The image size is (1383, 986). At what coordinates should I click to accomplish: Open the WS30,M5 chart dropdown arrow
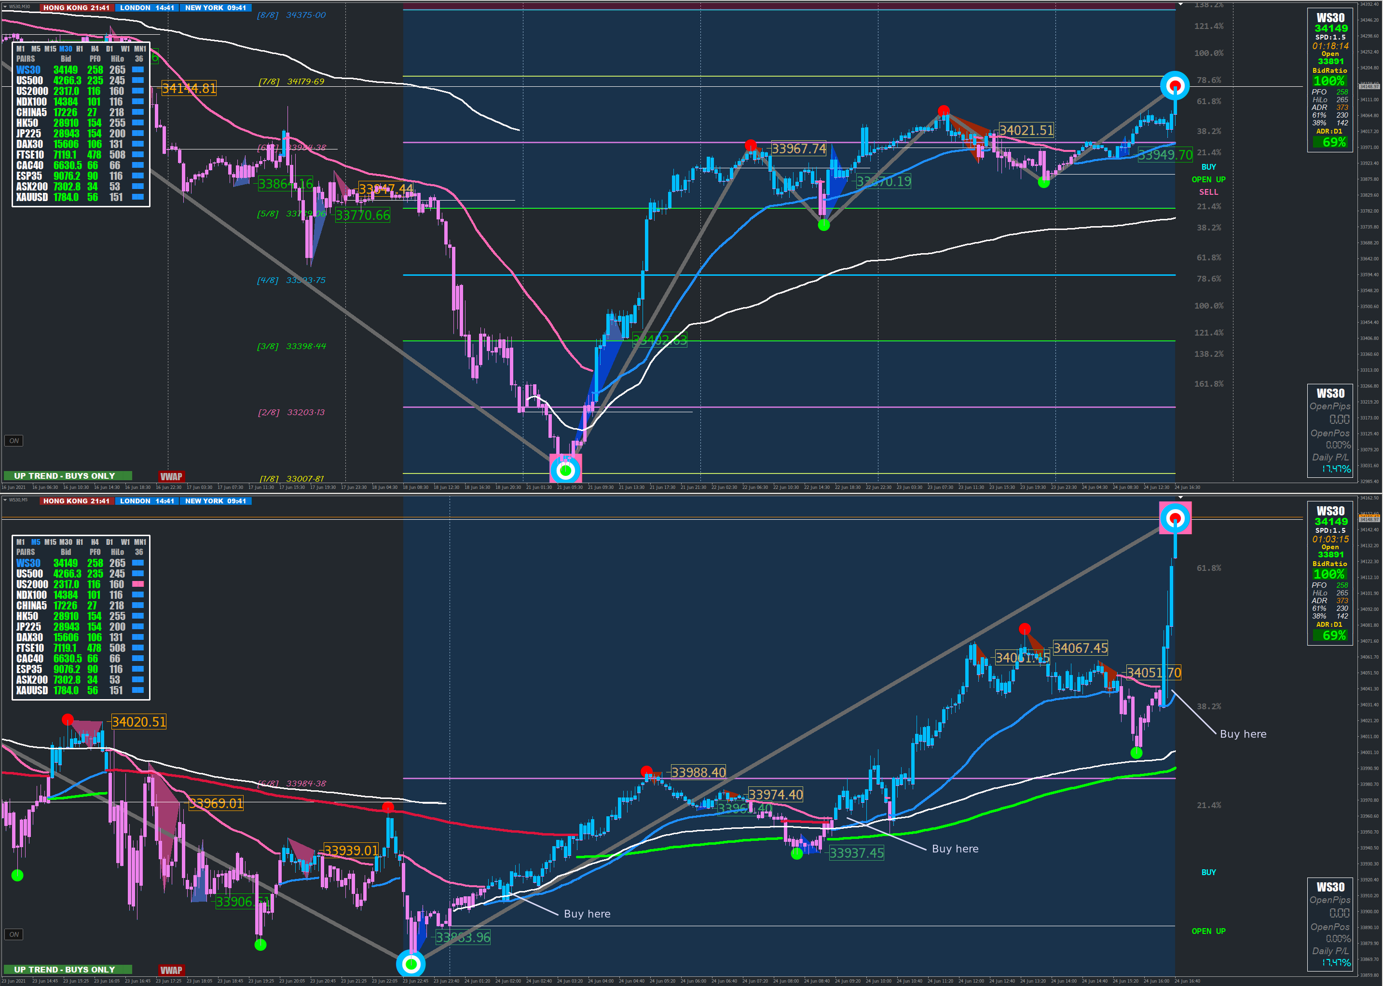pos(5,500)
